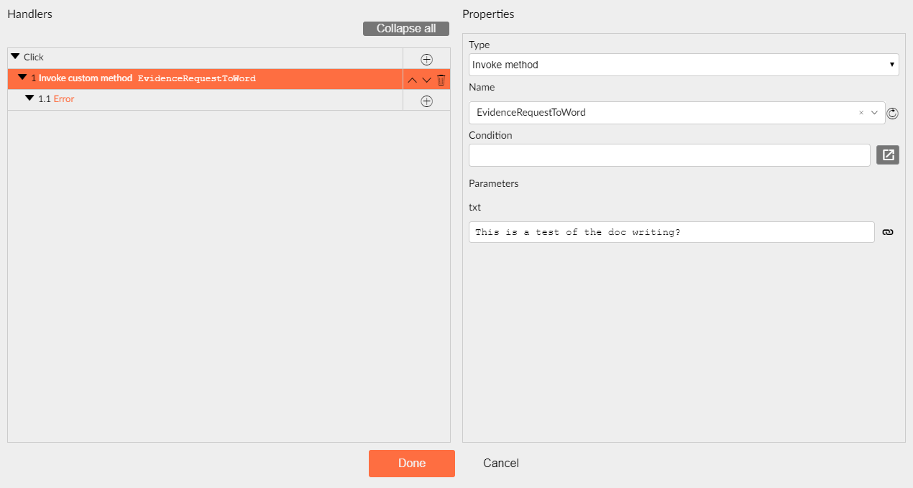
Task: Select the 1.1 Error tree row
Action: coord(205,99)
